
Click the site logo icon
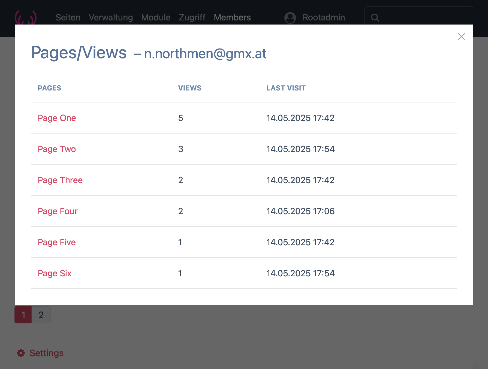26,17
